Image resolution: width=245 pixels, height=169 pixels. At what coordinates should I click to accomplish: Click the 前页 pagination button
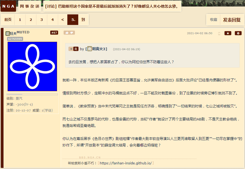pos(8,20)
